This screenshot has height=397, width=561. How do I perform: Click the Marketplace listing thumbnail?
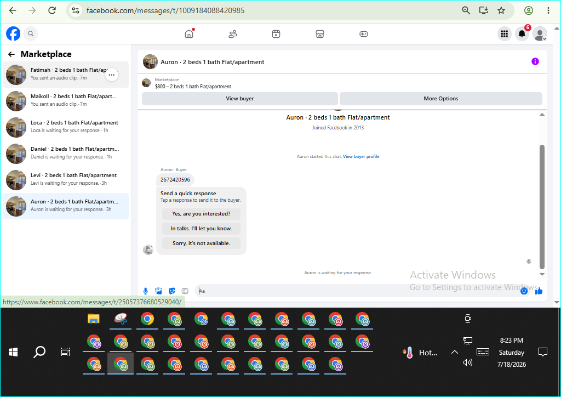146,83
